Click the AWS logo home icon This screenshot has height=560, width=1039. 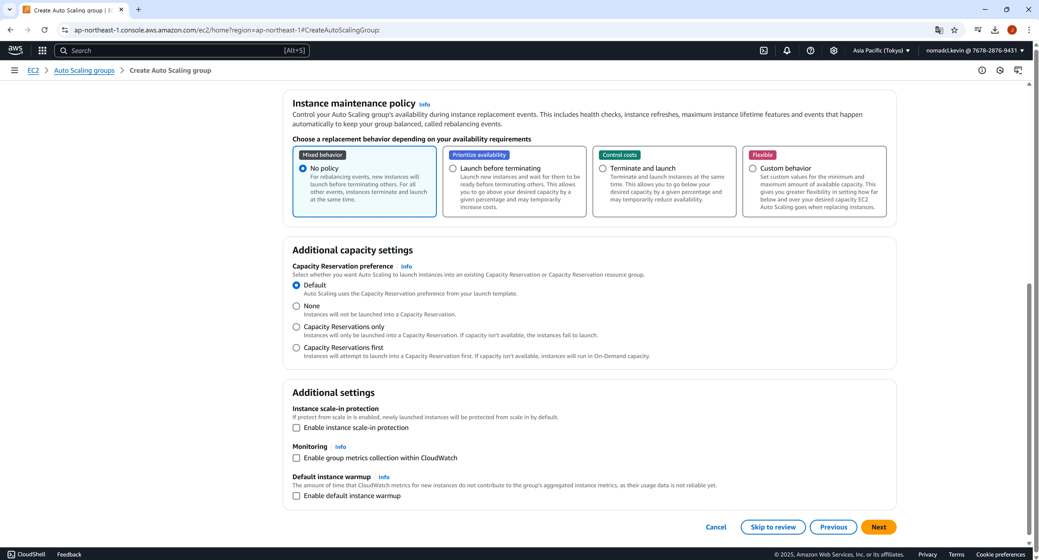15,50
